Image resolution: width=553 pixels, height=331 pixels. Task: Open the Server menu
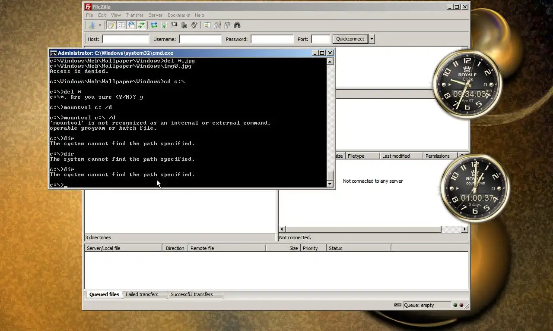(156, 15)
